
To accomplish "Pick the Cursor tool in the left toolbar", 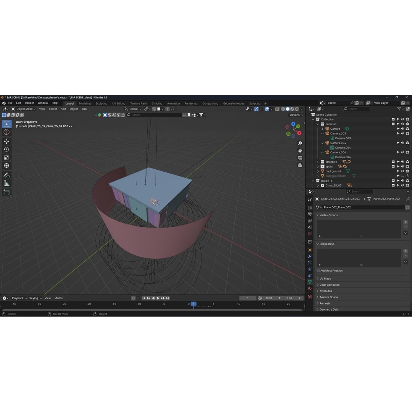I will [x=6, y=132].
